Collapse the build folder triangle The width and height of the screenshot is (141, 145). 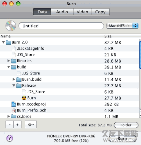(x=9, y=67)
